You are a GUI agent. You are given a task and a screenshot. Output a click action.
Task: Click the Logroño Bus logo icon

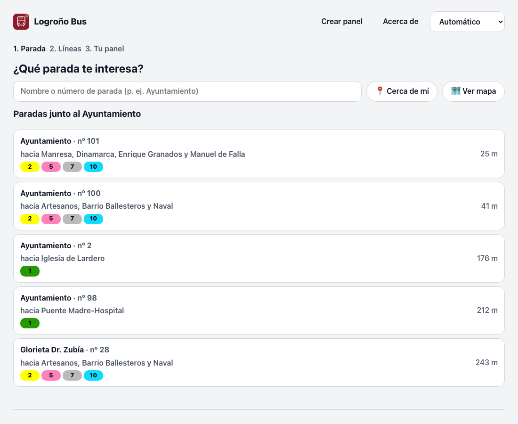click(21, 22)
